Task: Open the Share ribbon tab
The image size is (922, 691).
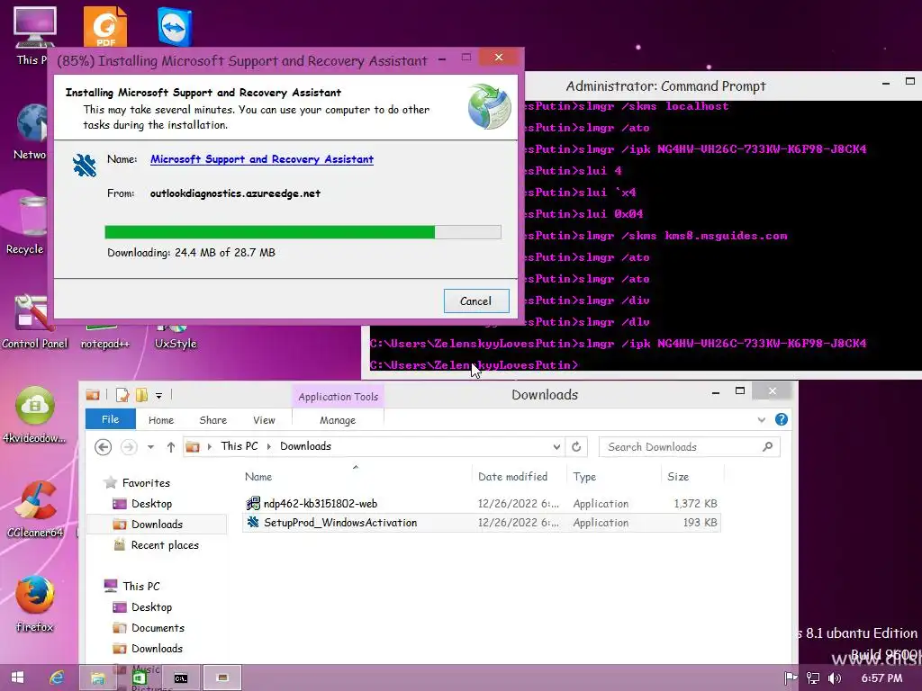Action: 212,420
